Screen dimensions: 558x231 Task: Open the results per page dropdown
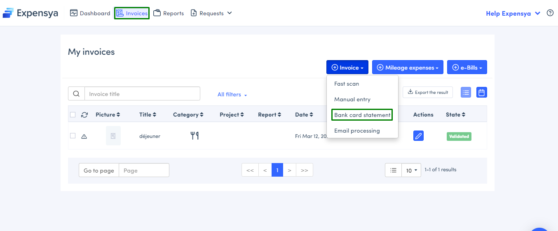411,170
